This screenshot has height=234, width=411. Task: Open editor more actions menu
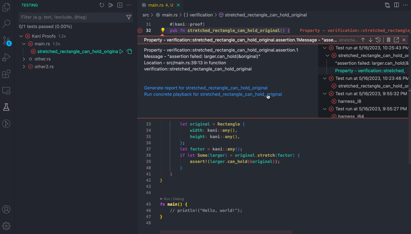406,5
